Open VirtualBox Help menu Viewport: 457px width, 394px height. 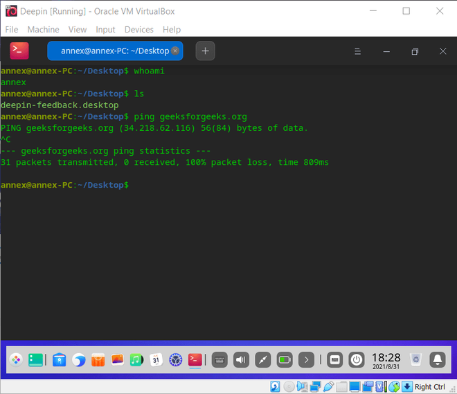(172, 30)
